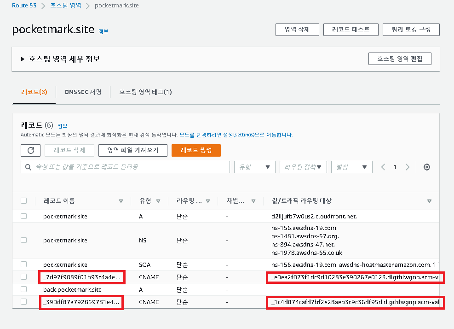
Task: Focus the record filter search field
Action: pos(126,167)
